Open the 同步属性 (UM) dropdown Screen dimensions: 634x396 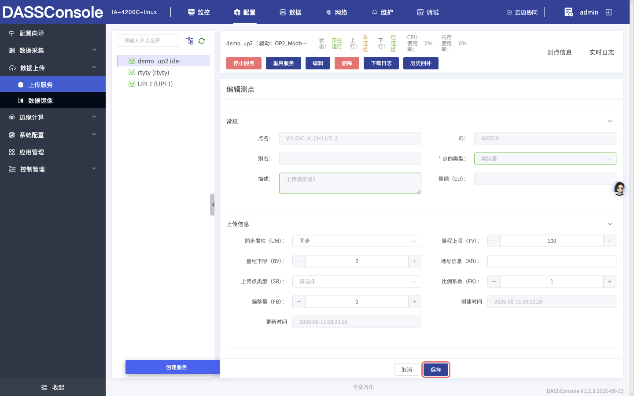pos(357,241)
